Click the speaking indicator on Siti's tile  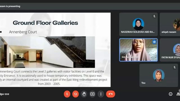coord(154,42)
